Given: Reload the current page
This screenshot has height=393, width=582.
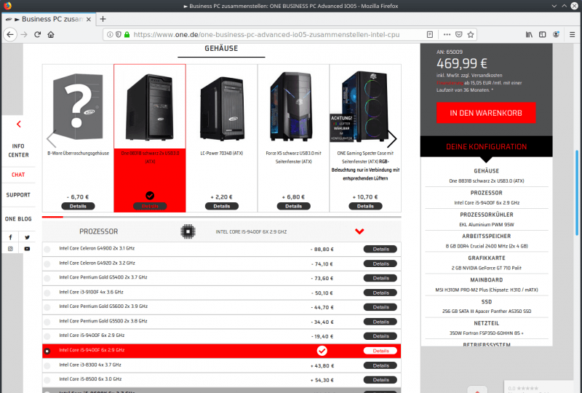Looking at the screenshot, I should pyautogui.click(x=38, y=34).
